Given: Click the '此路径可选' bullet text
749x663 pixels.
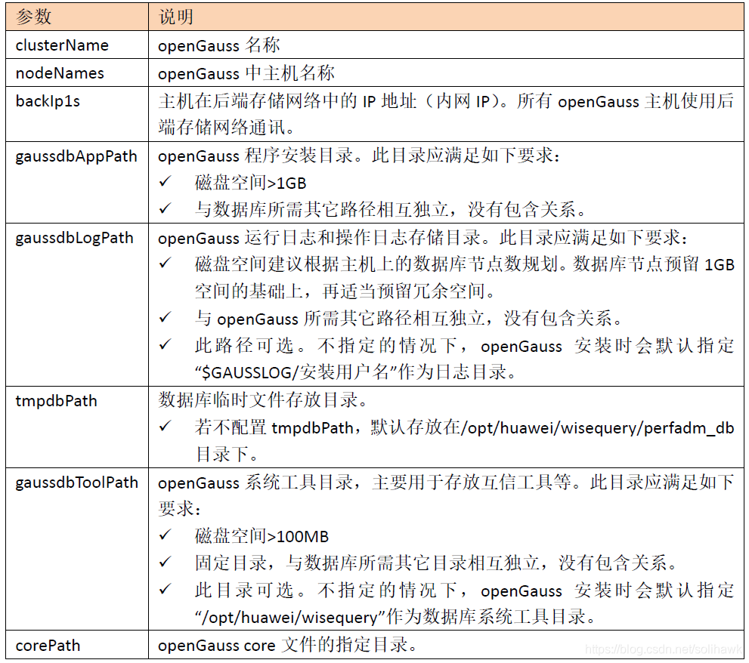Looking at the screenshot, I should 464,346.
